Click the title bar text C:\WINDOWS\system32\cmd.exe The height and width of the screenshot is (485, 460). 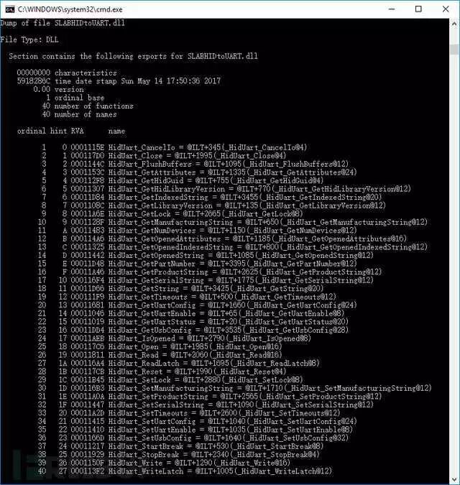(70, 9)
